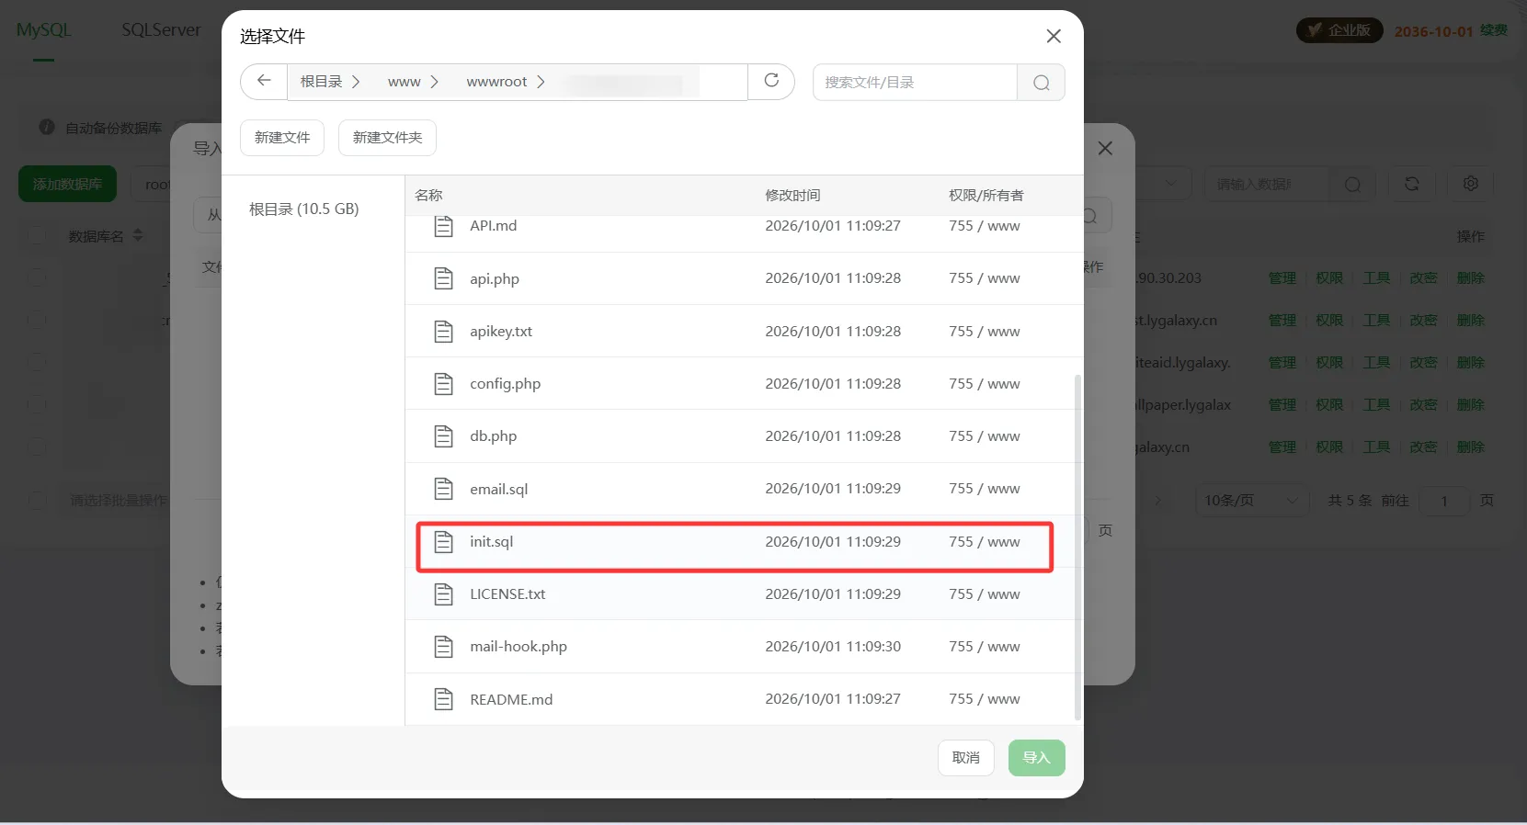1527x825 pixels.
Task: Open the 10条/页 page size dropdown
Action: [x=1251, y=501]
